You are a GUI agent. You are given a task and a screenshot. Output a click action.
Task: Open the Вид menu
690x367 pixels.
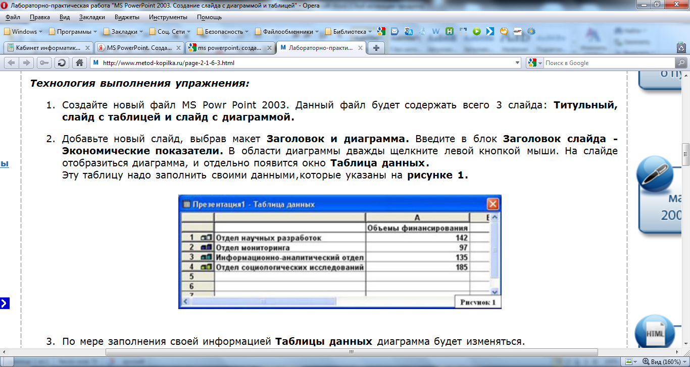pos(65,17)
